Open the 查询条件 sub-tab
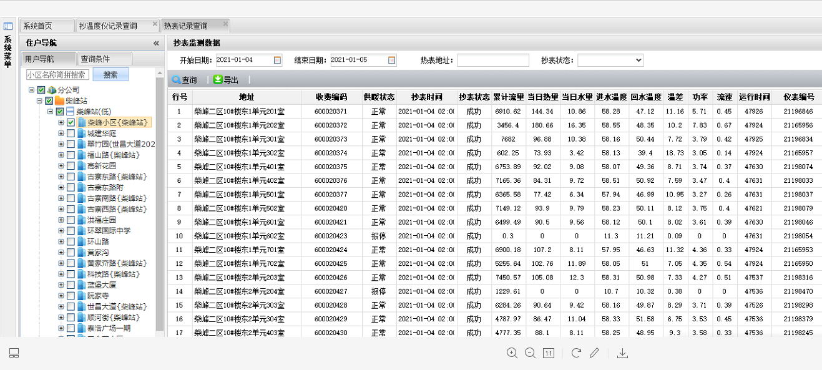 104,59
